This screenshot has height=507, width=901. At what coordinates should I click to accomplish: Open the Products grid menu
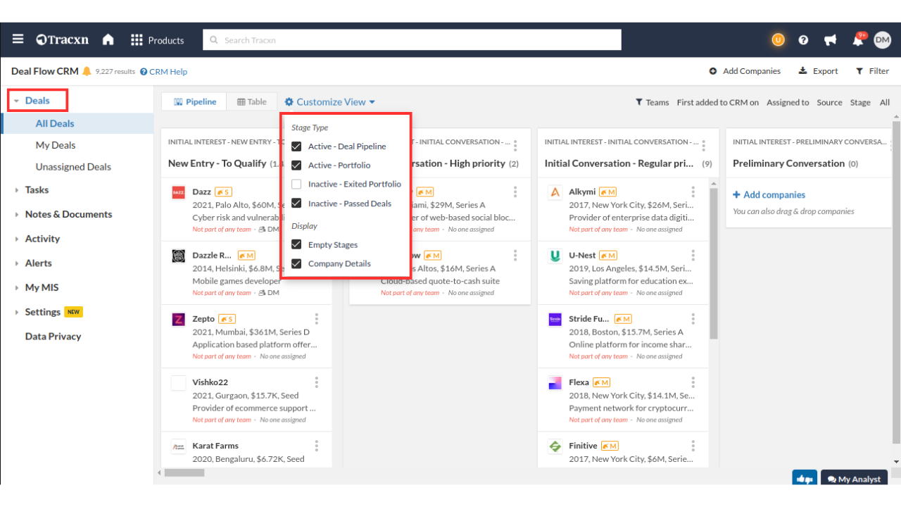click(157, 40)
